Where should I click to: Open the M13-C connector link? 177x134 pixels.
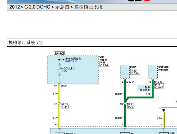point(158,82)
